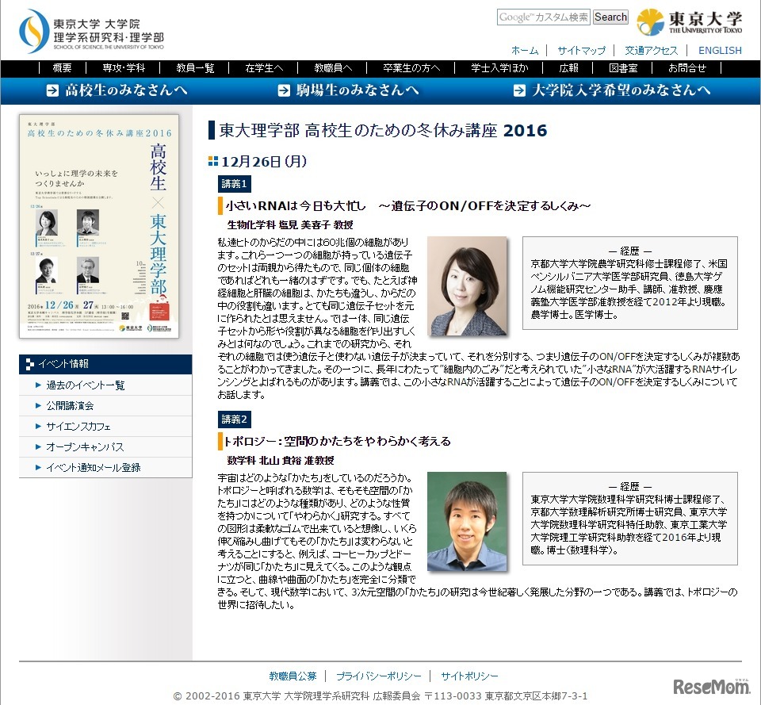Open イベント通知メール登録 in sidebar
Image resolution: width=761 pixels, height=705 pixels.
pos(94,468)
